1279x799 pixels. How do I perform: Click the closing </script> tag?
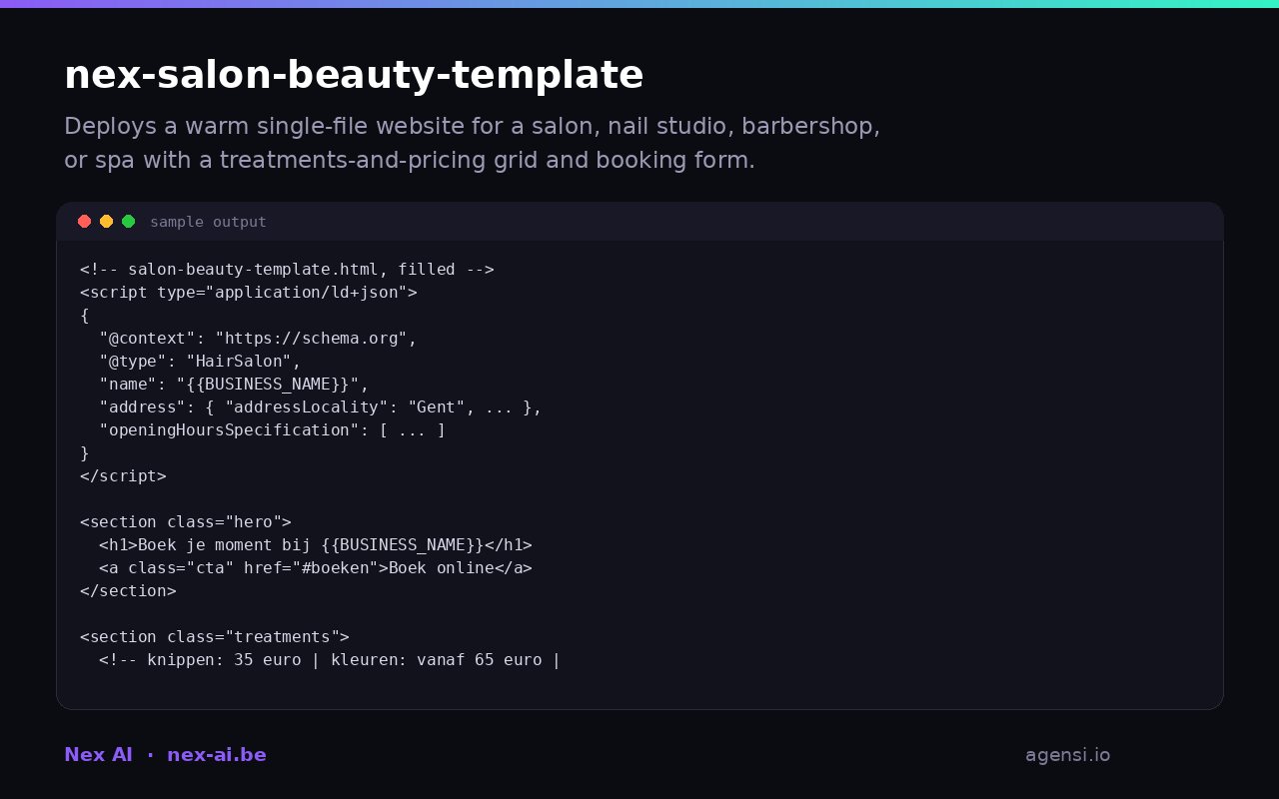123,476
